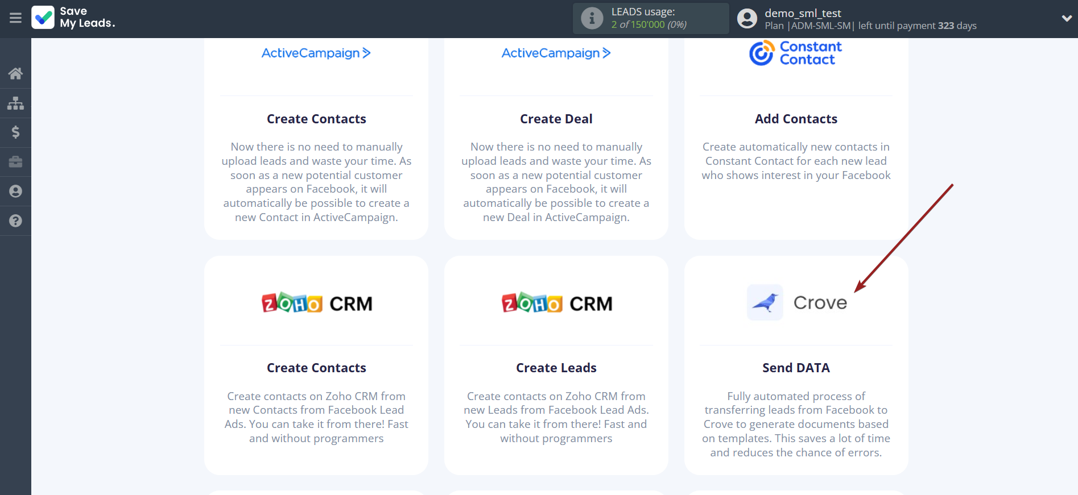1078x495 pixels.
Task: Click the ActiveCampaign logo above Create Contacts
Action: point(316,53)
